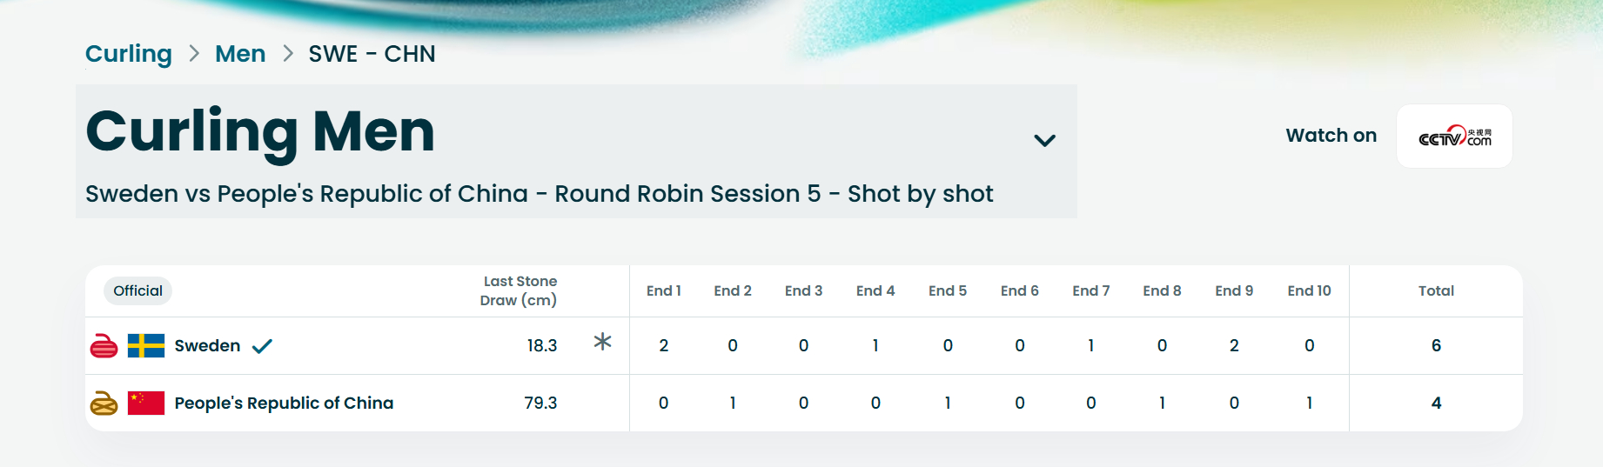Viewport: 1603px width, 467px height.
Task: Click the breadcrumb arrow after Curling
Action: point(194,54)
